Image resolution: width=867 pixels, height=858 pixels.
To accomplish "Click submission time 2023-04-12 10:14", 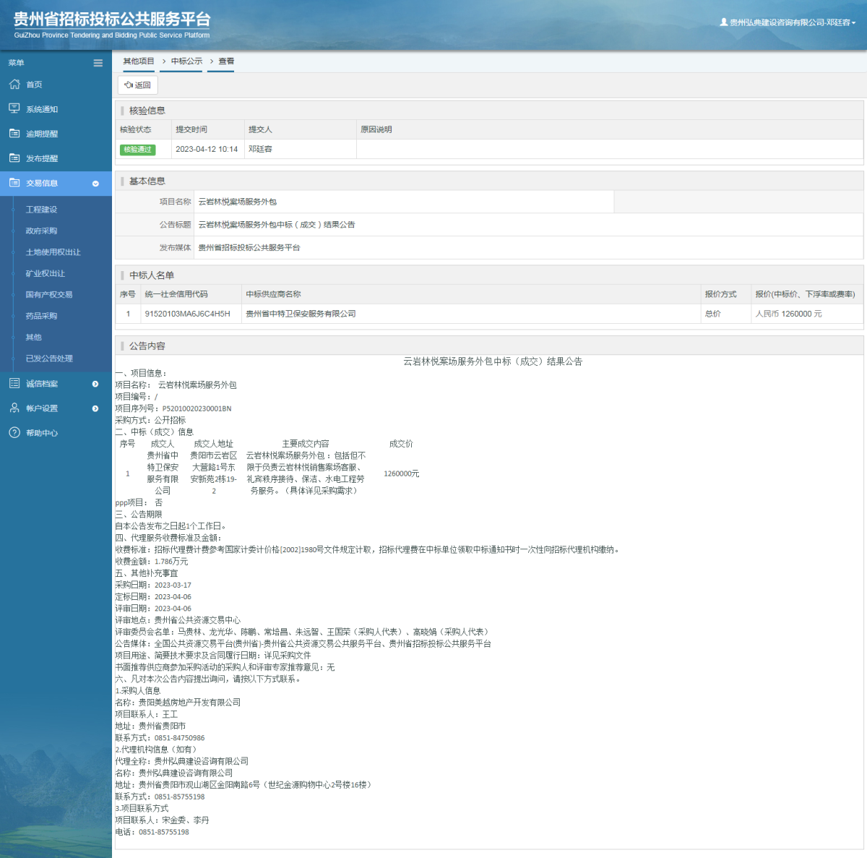I will click(x=207, y=150).
